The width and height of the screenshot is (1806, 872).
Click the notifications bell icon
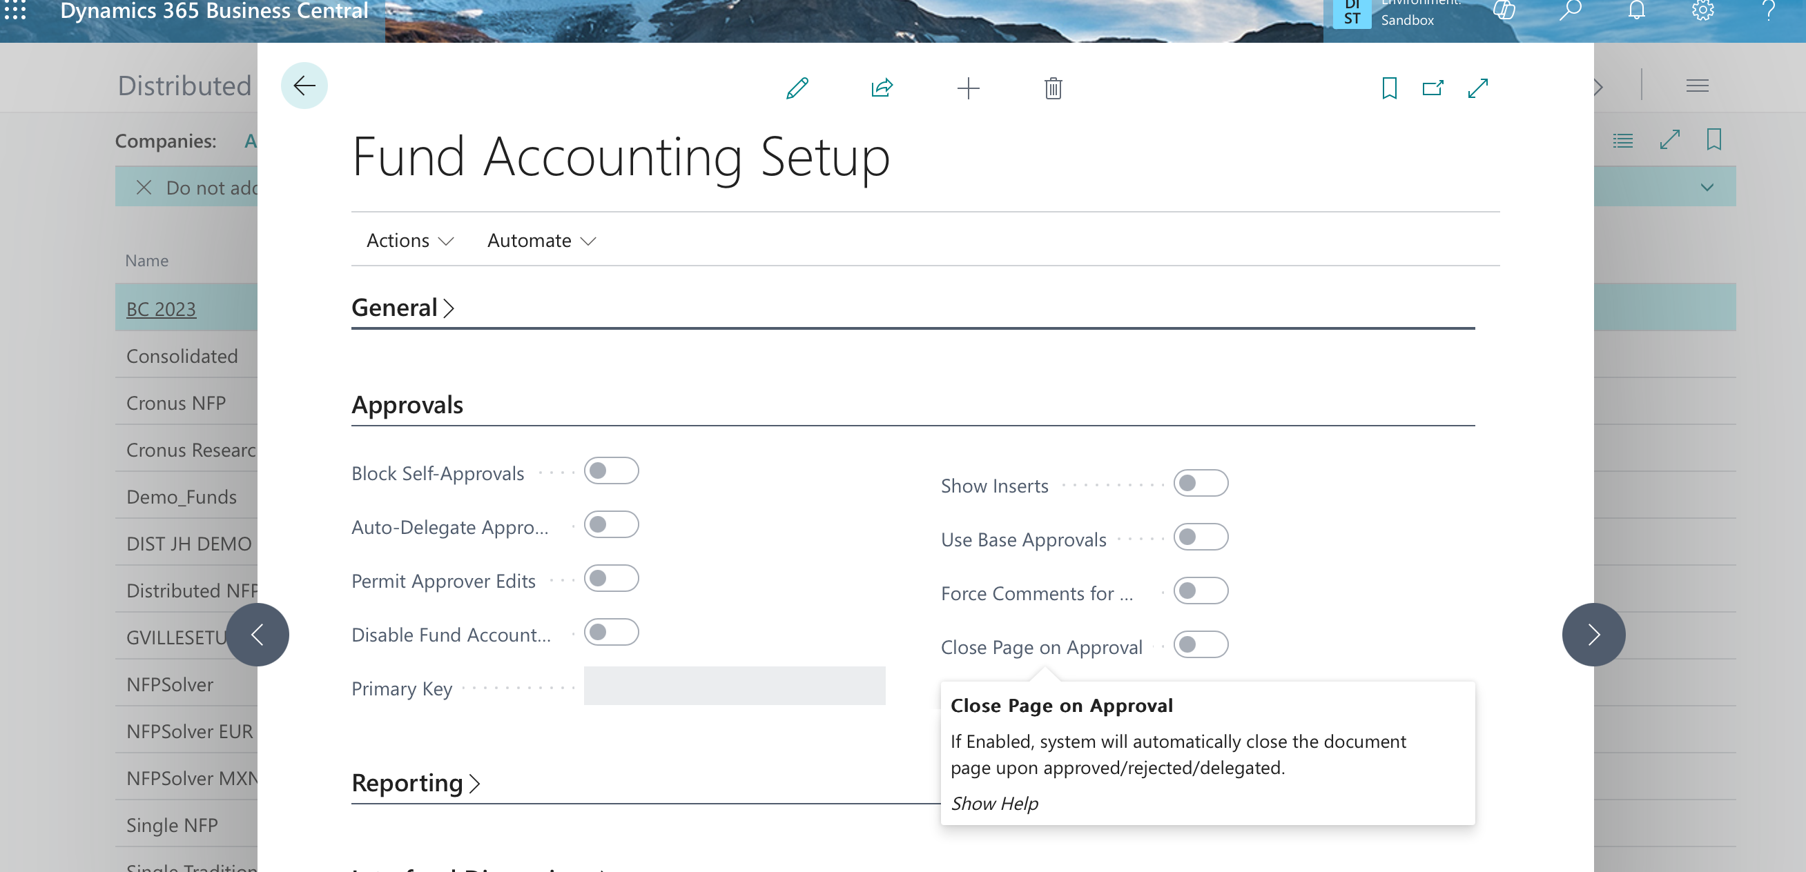point(1636,10)
